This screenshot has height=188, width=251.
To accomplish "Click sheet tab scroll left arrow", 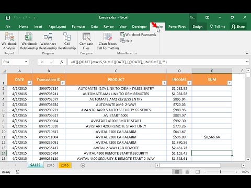I will click(8, 165).
